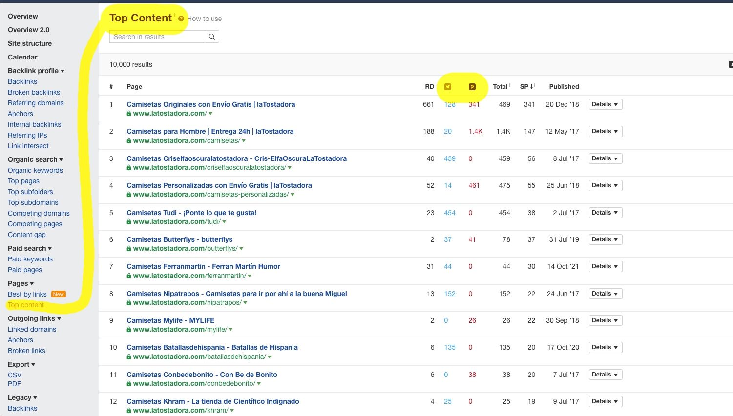Collapse the Export sidebar section

pos(21,364)
